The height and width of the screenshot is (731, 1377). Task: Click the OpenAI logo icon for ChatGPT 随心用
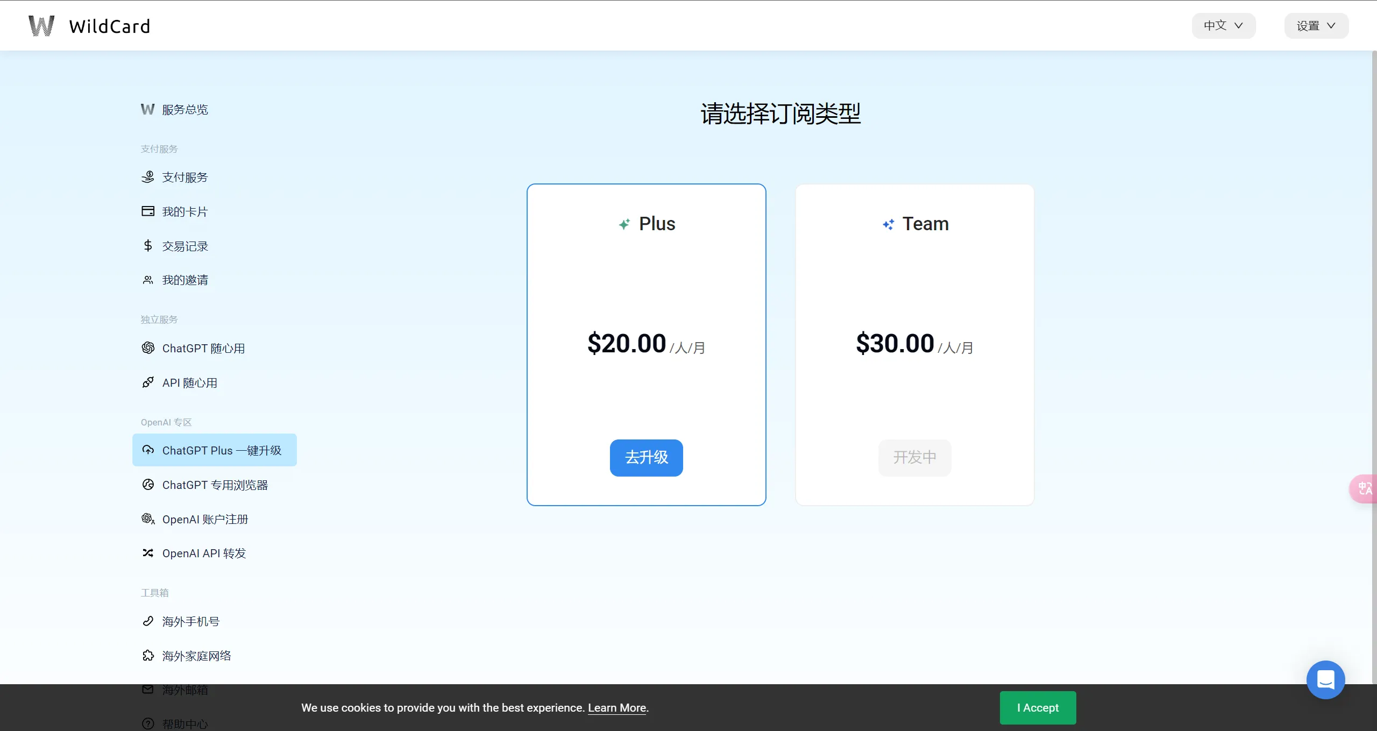point(148,347)
